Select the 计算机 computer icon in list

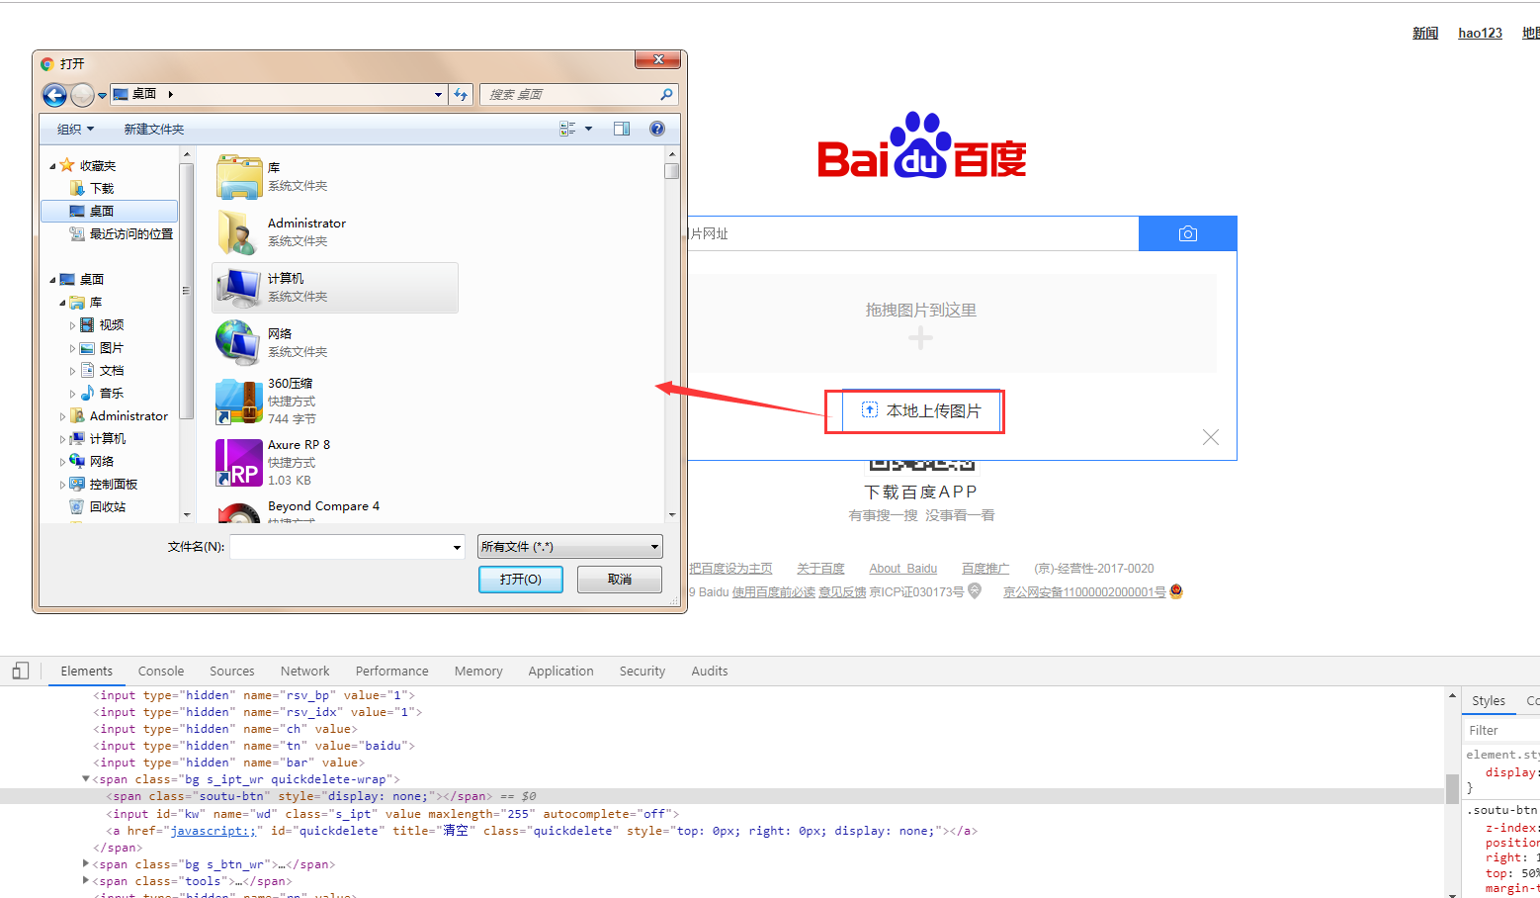[238, 288]
